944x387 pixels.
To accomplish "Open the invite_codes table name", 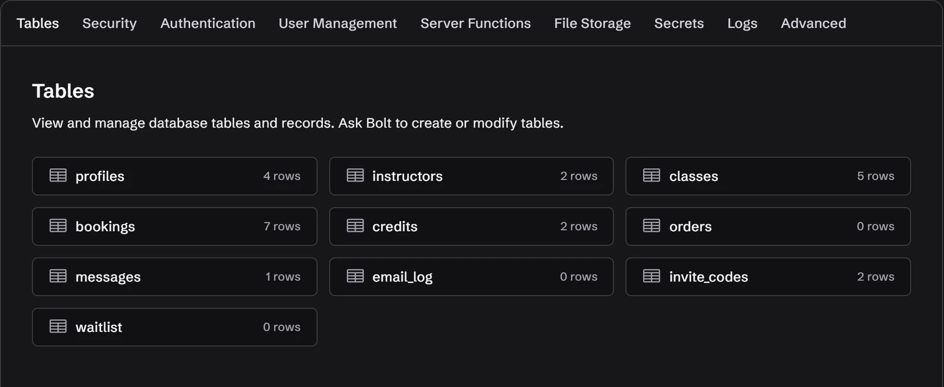I will pyautogui.click(x=708, y=277).
